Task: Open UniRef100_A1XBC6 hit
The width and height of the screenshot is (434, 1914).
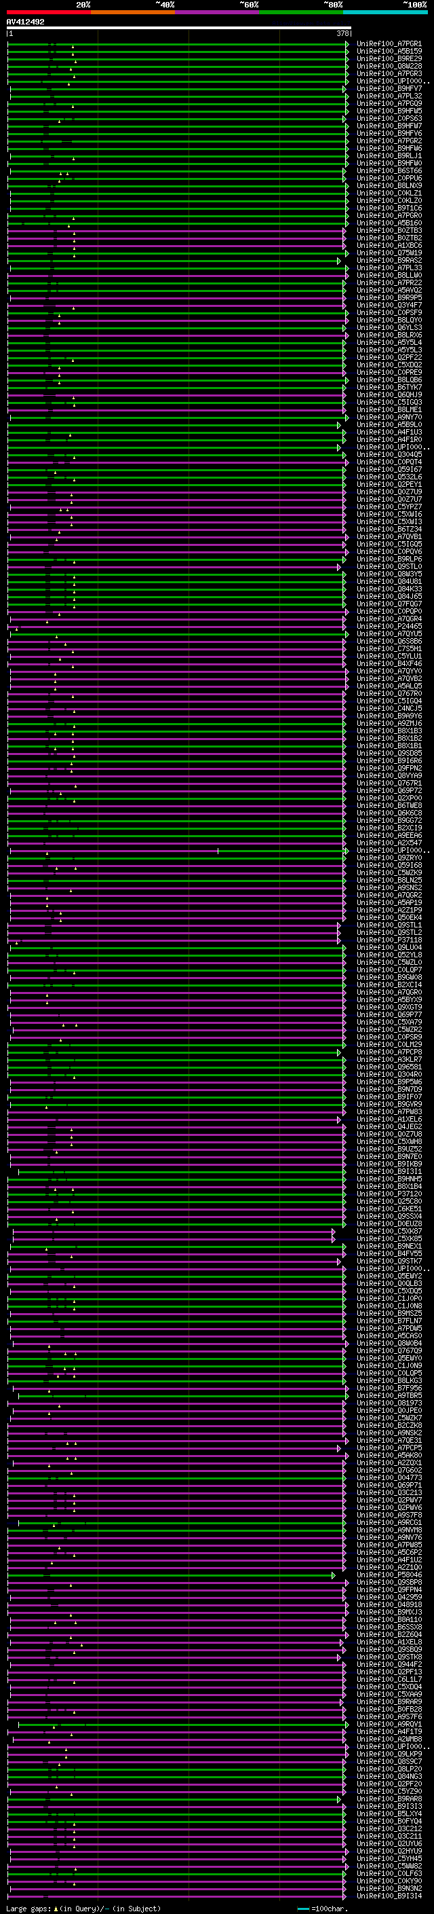Action: (x=389, y=245)
